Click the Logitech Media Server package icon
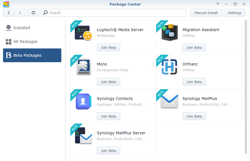250x161 pixels. tap(83, 33)
